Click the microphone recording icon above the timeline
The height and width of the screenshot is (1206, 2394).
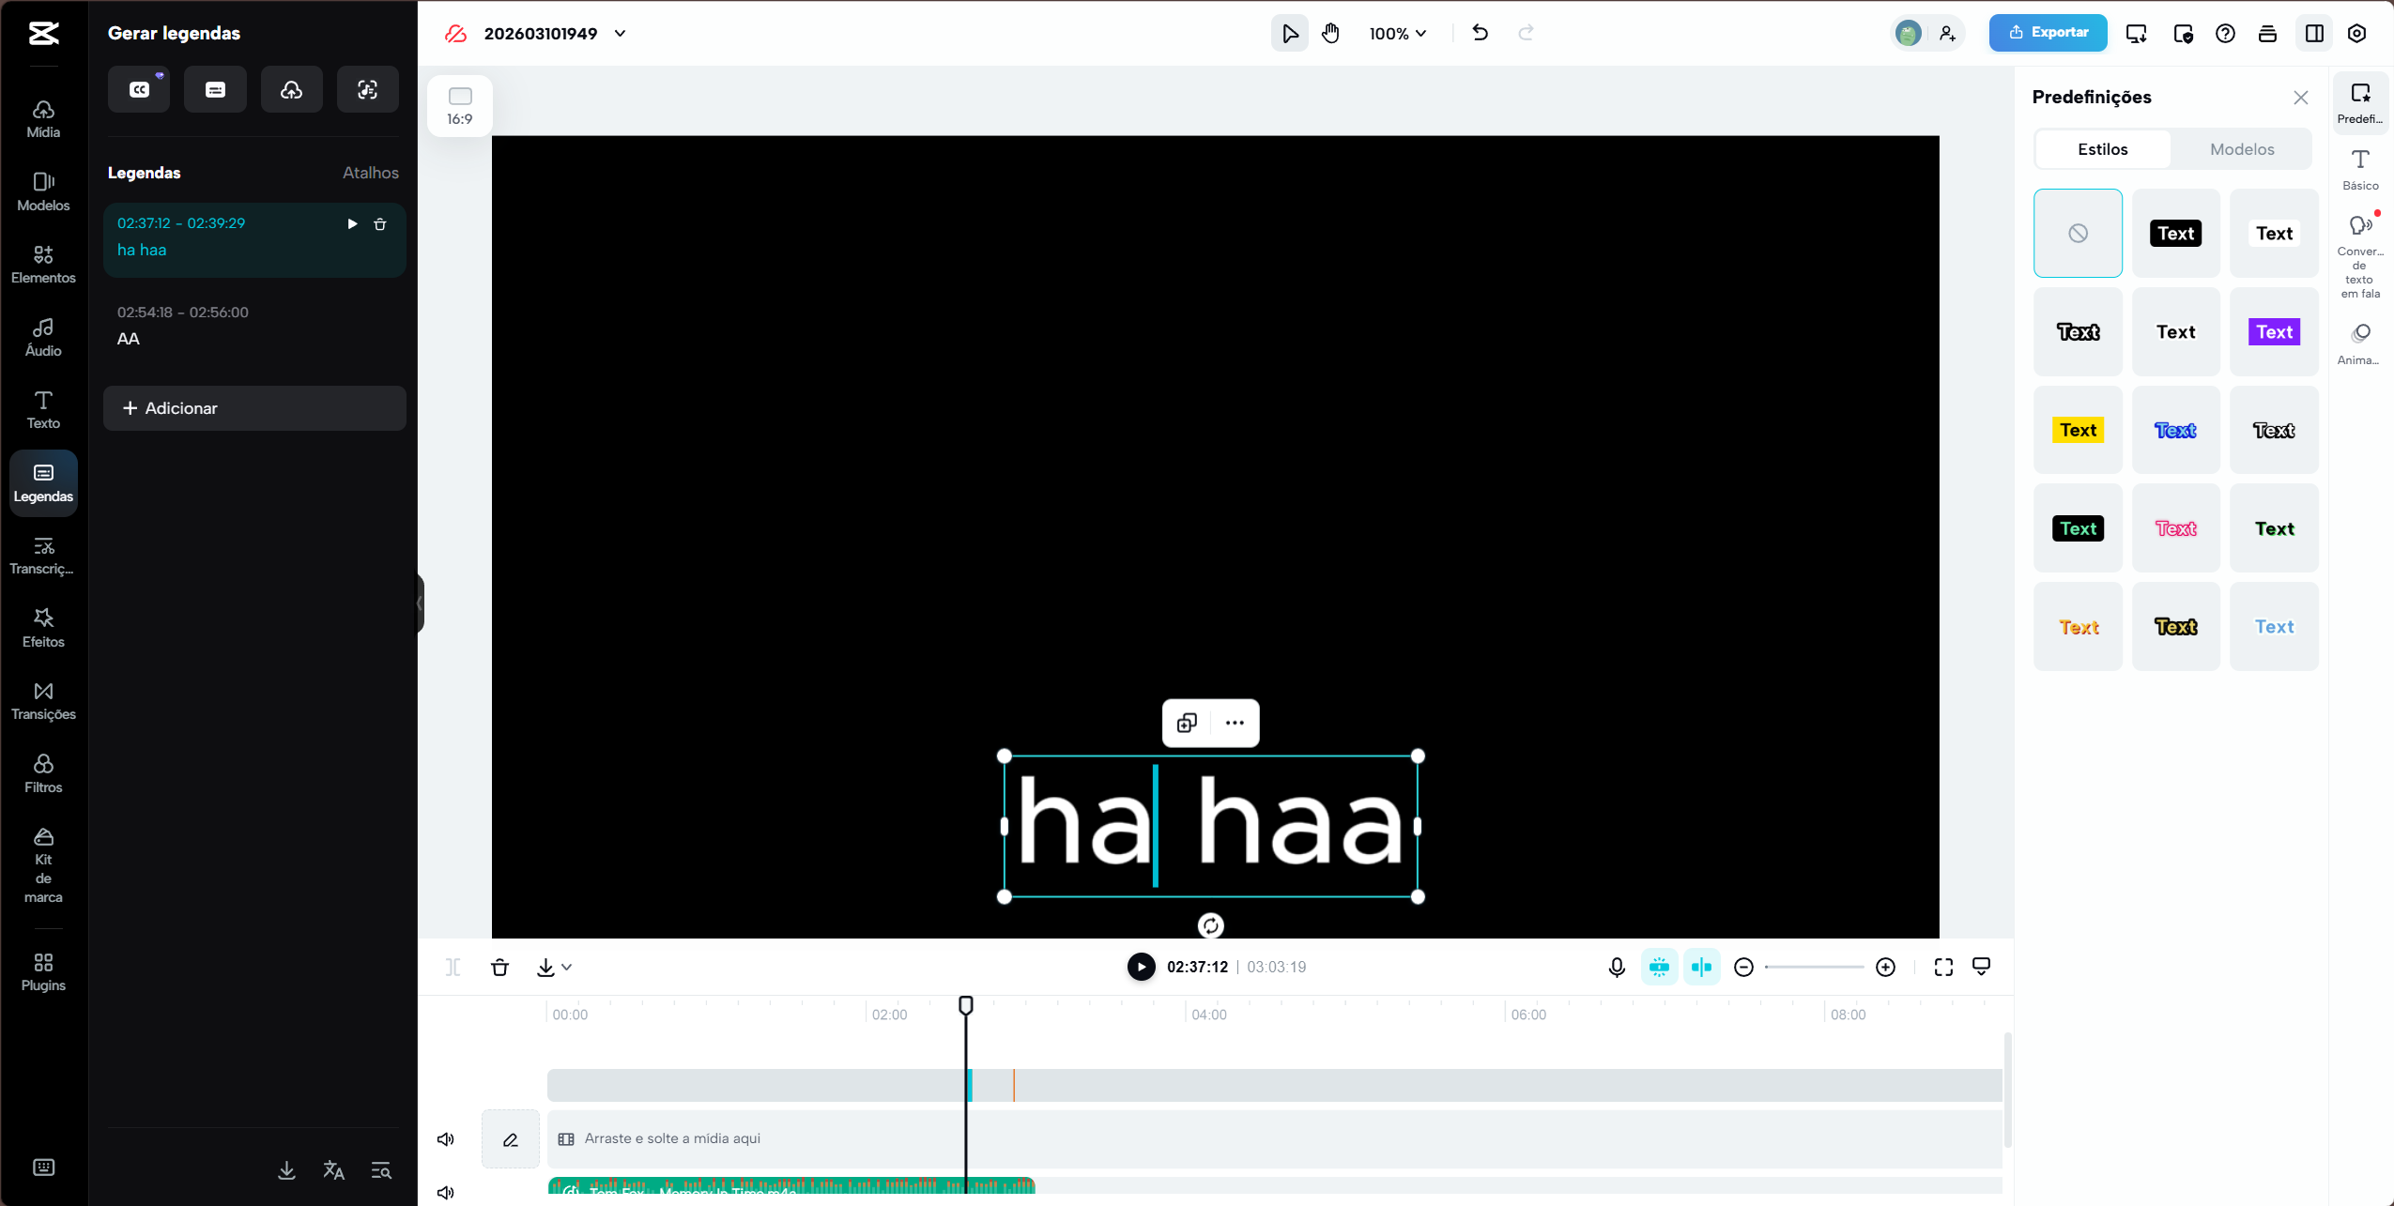coord(1616,967)
